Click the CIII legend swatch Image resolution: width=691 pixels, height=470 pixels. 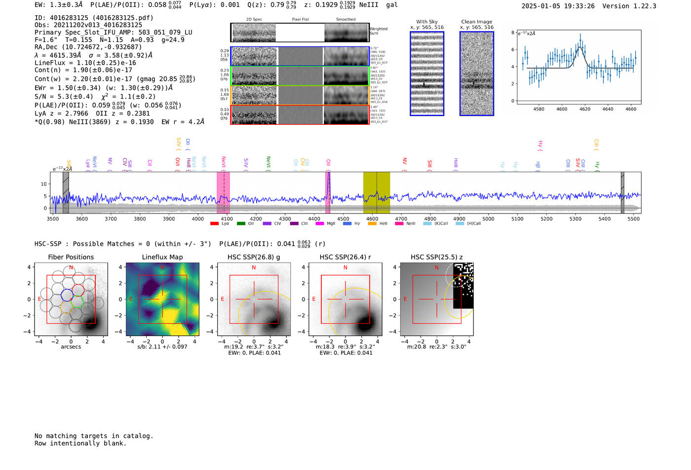pyautogui.click(x=294, y=223)
